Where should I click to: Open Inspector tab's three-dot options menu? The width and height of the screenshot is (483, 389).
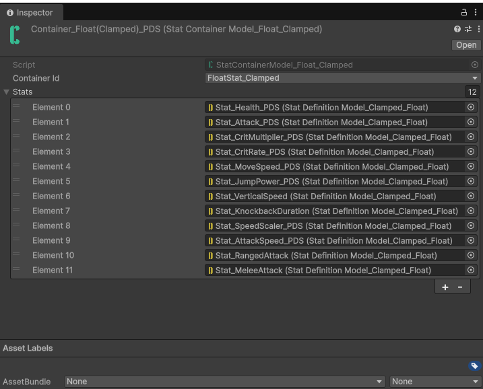point(476,12)
